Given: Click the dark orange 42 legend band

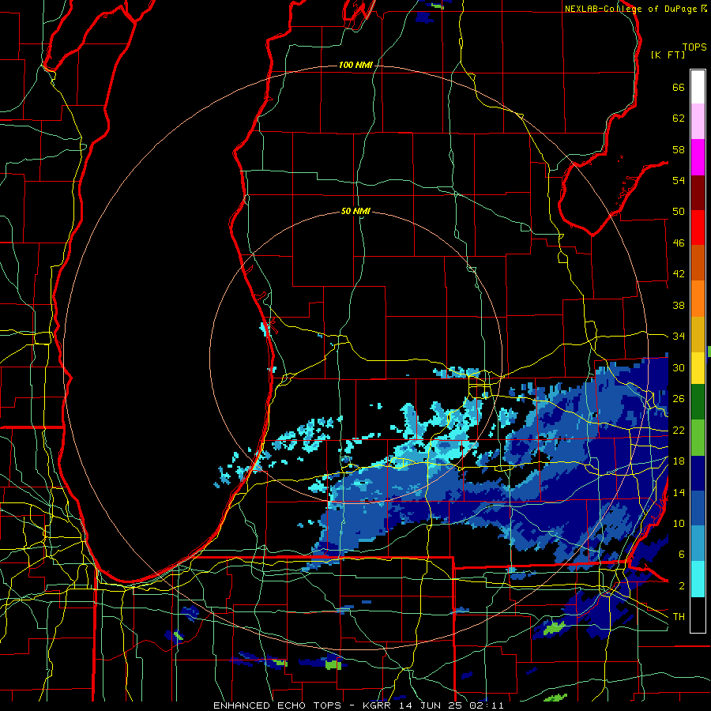Looking at the screenshot, I should click(x=698, y=263).
